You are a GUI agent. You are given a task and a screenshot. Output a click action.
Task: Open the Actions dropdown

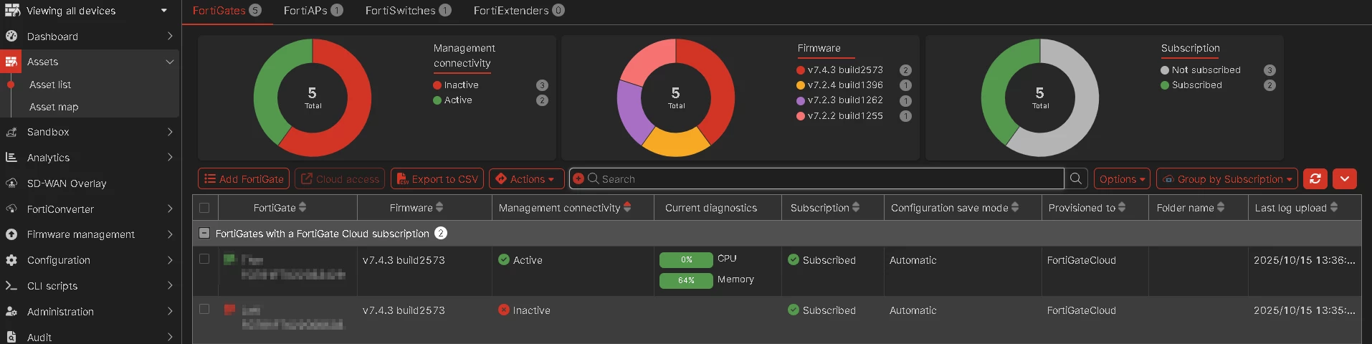526,178
